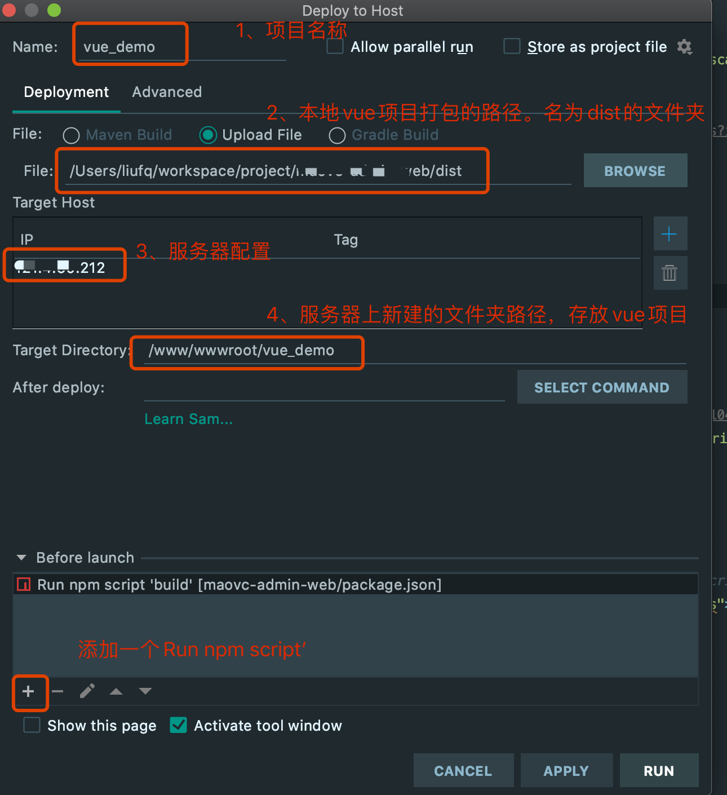Enable Allow parallel run checkbox
Screen dimensions: 727x795
point(335,46)
